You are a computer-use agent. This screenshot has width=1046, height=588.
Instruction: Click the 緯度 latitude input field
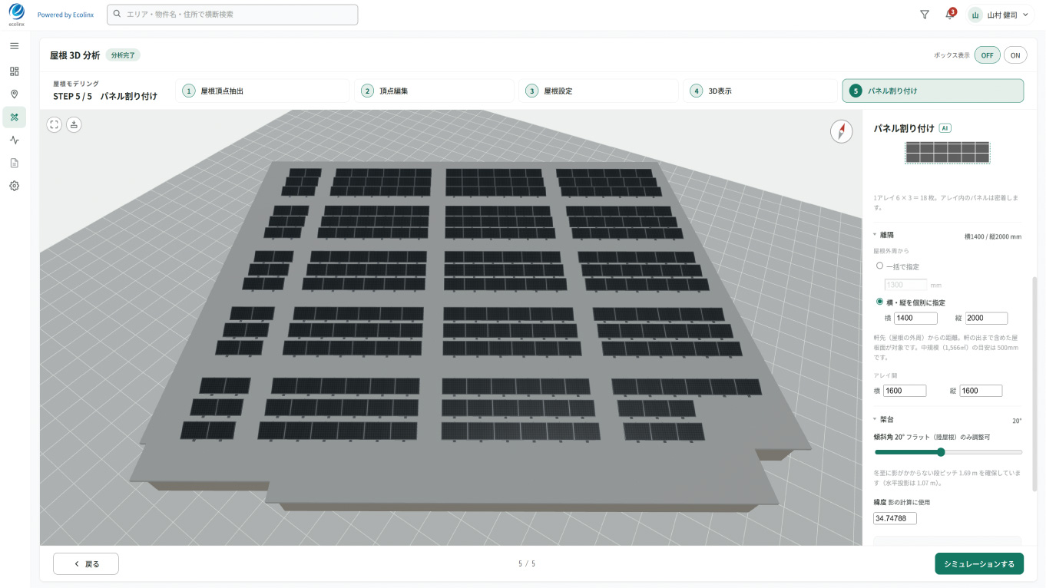(x=895, y=519)
